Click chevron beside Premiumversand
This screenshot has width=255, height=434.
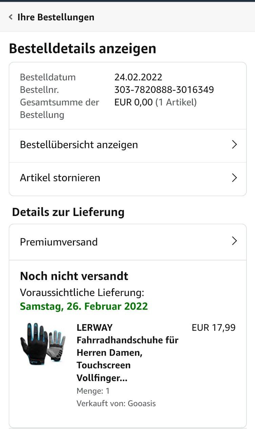[x=234, y=241]
